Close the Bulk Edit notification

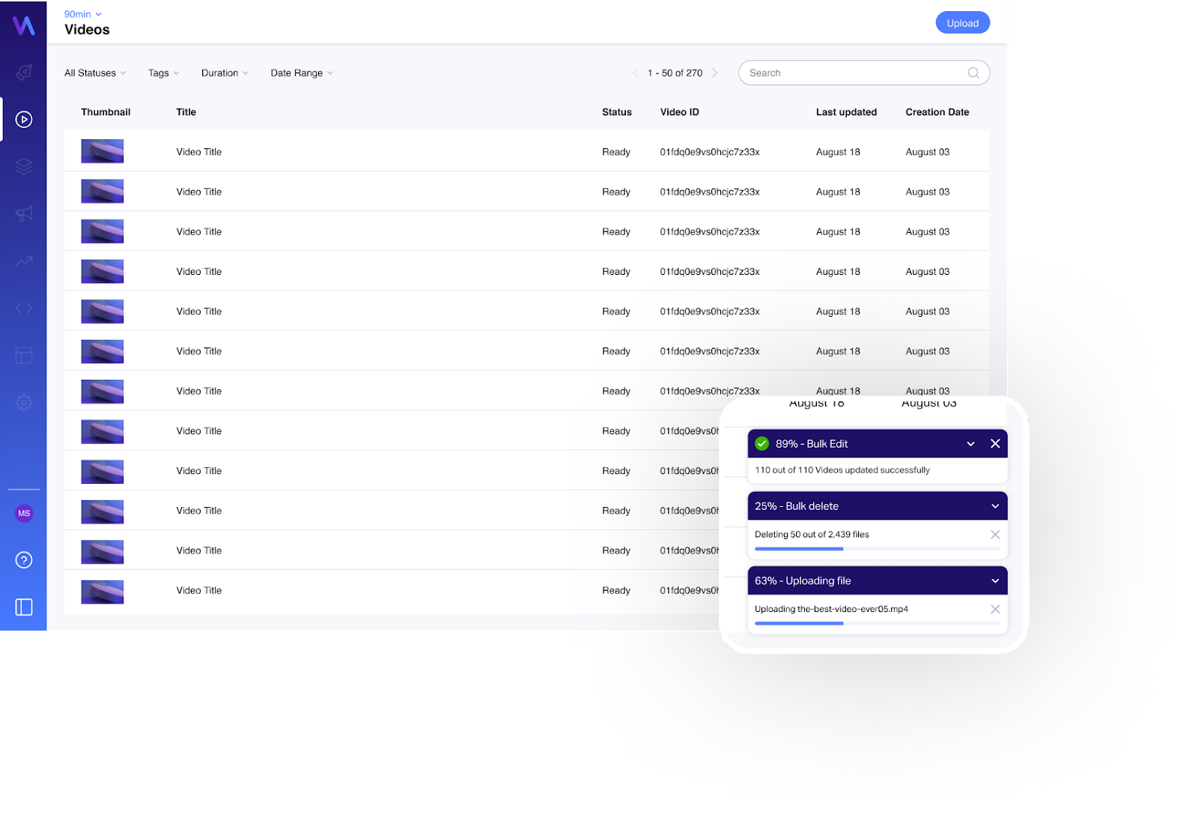pos(995,443)
